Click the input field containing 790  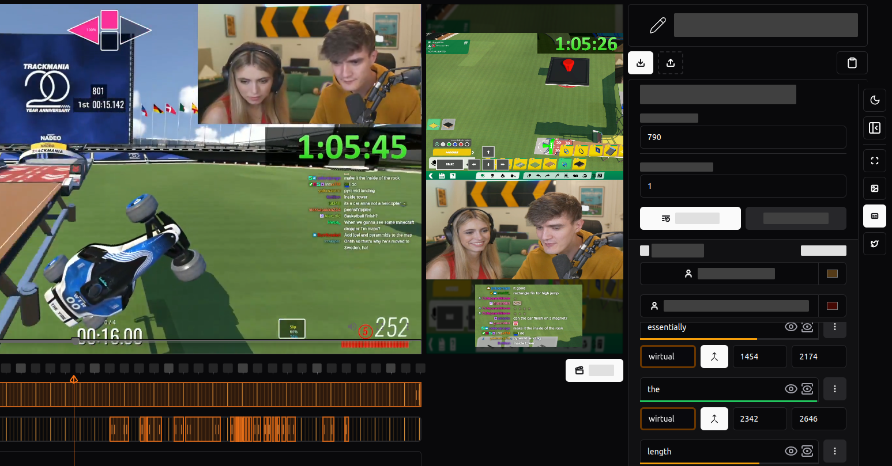pos(743,137)
